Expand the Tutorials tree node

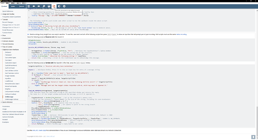tap(5, 19)
